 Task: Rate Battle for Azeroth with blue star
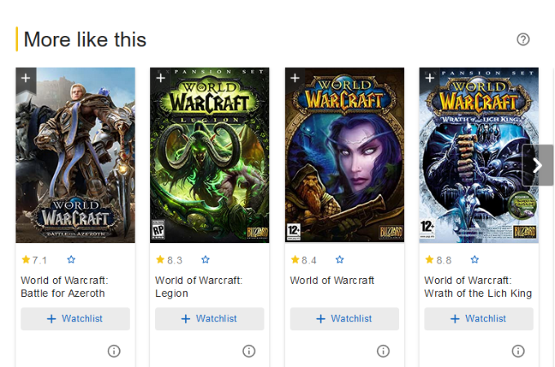71,260
